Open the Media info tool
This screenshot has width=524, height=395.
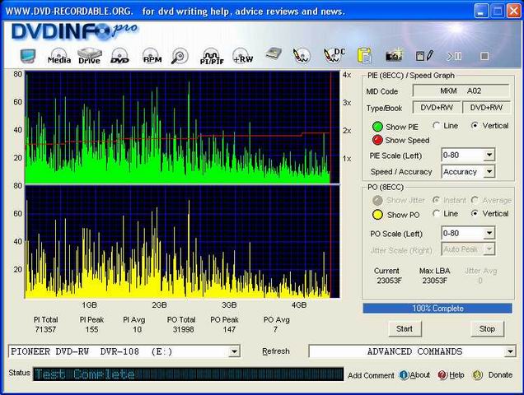point(59,56)
